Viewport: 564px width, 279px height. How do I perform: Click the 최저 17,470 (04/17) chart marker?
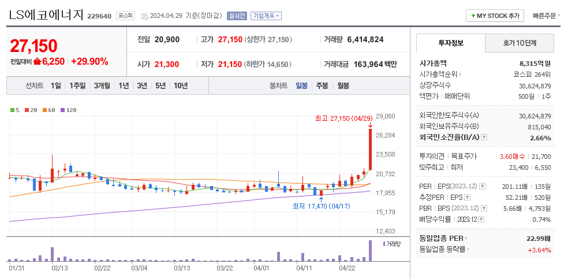click(x=321, y=206)
